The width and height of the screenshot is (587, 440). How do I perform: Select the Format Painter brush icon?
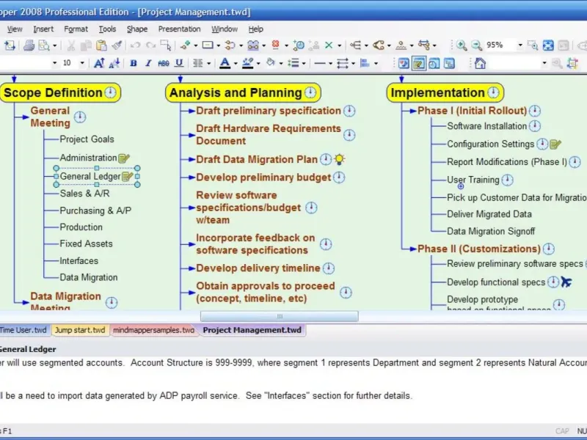click(x=117, y=45)
